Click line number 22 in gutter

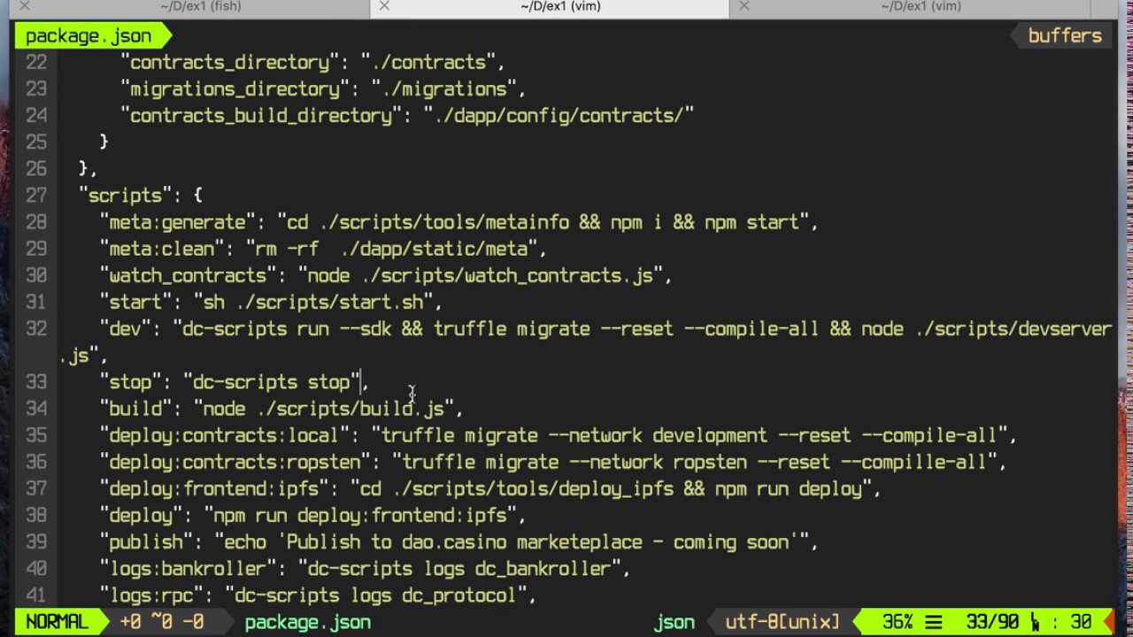36,63
